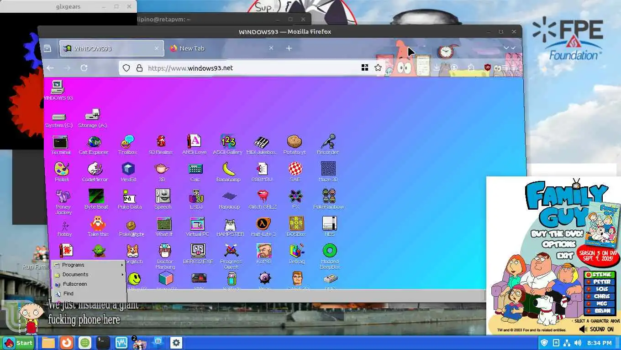Click the 8:34 PM clock
621x350 pixels.
point(600,343)
